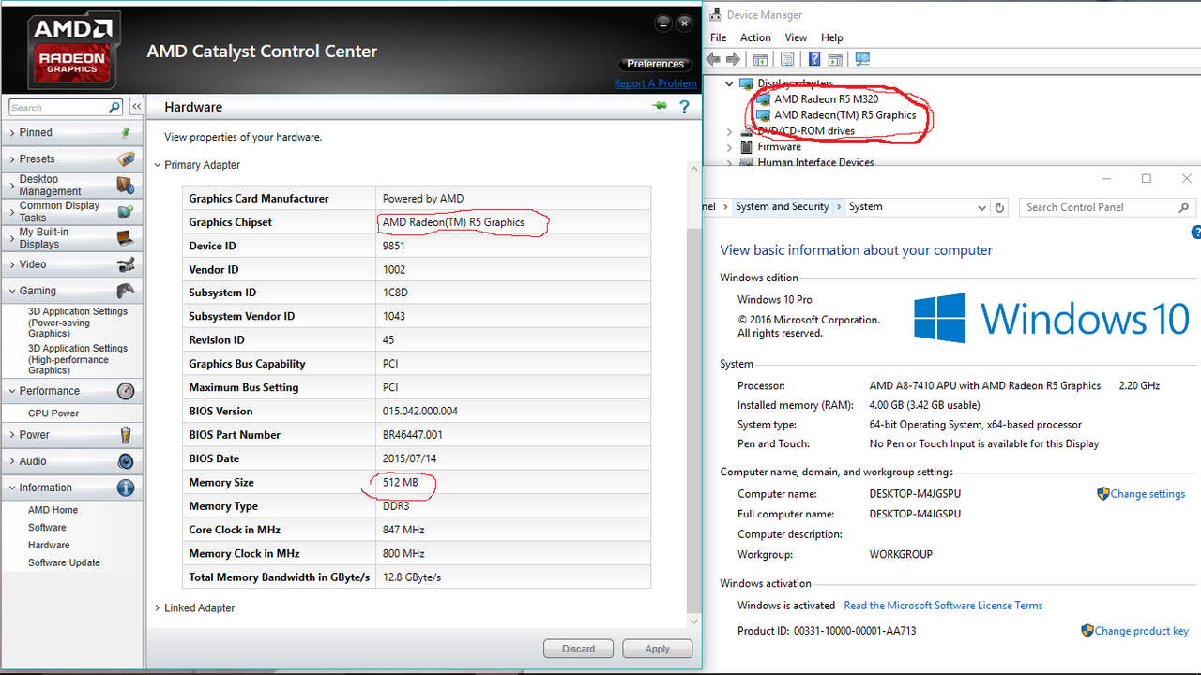Expand Firmware node in Device Manager
The image size is (1201, 675).
(x=729, y=147)
